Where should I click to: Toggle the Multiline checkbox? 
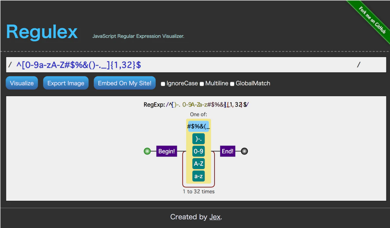(x=202, y=84)
